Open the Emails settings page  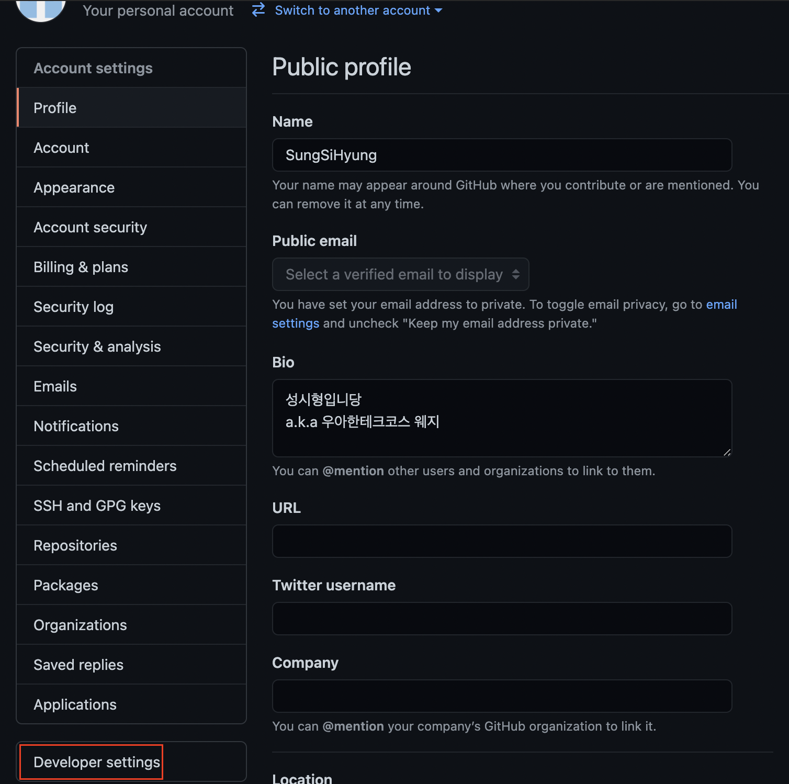tap(131, 386)
